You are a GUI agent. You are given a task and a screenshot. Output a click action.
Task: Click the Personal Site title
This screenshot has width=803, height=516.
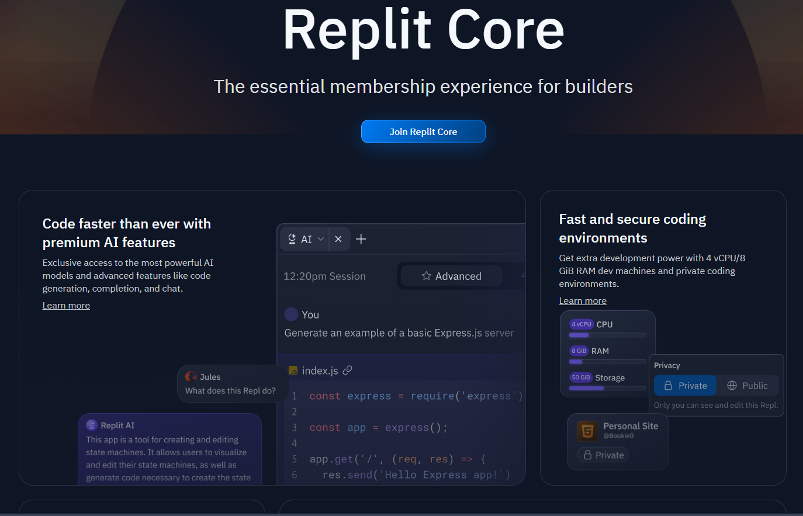tap(631, 426)
